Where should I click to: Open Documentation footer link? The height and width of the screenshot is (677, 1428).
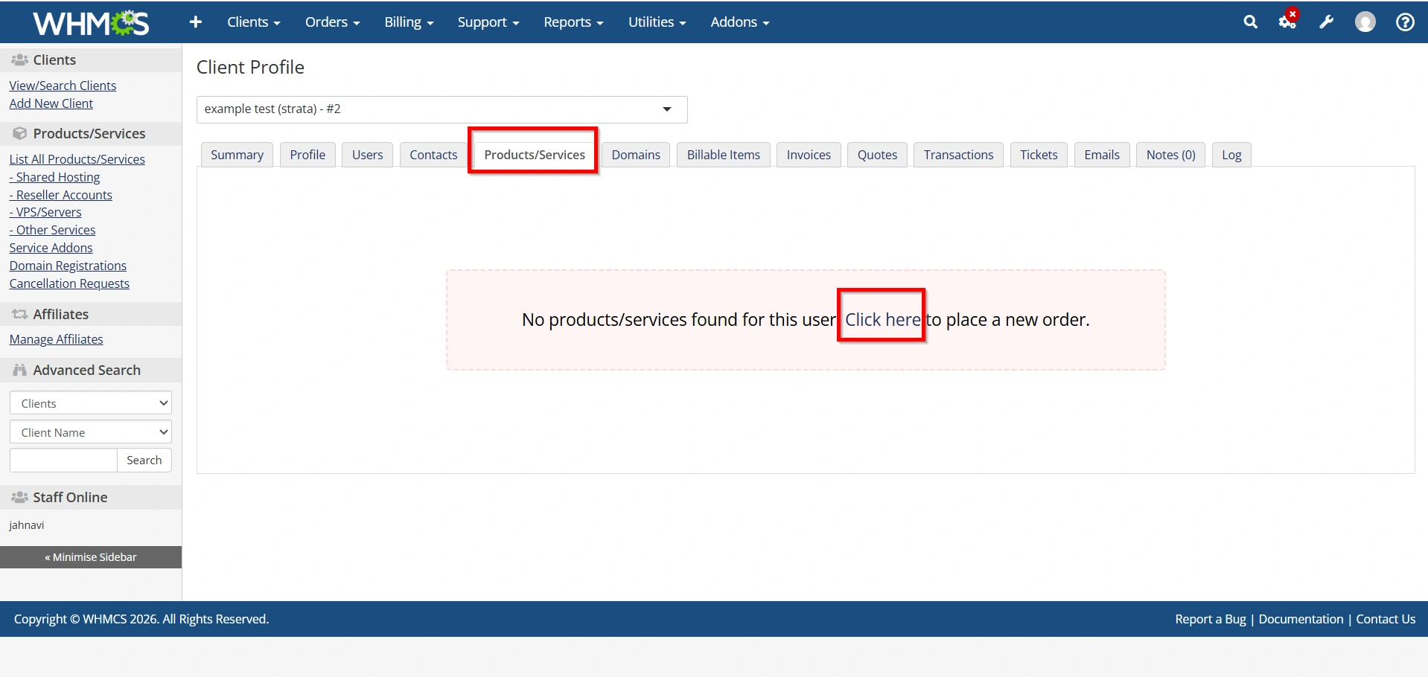1301,619
